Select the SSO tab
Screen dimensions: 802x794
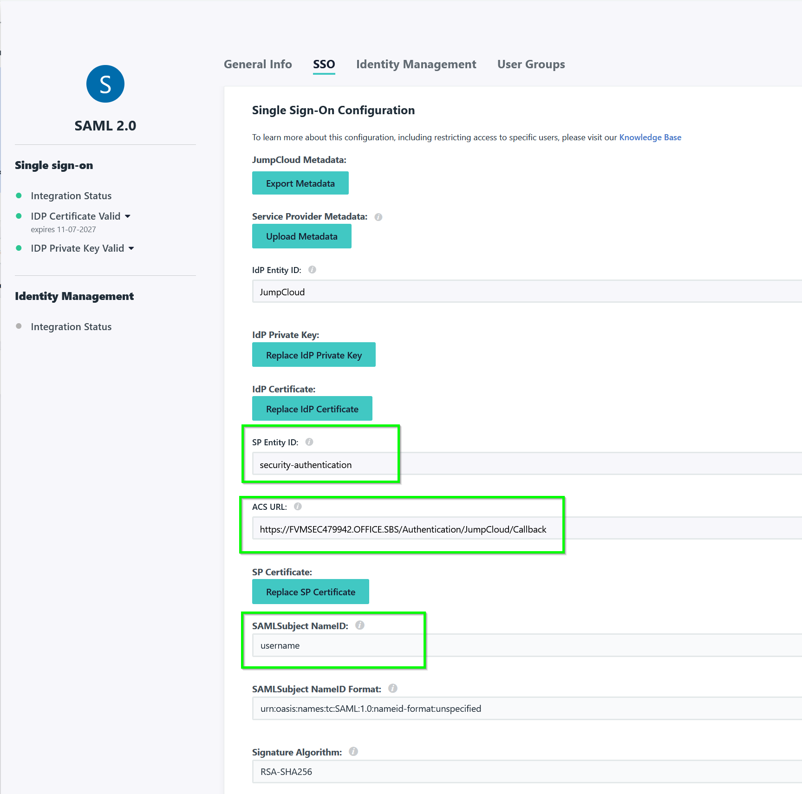coord(324,65)
